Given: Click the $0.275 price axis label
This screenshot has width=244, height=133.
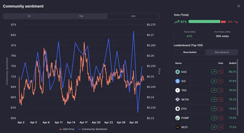Looking at the screenshot, I should point(151,25).
